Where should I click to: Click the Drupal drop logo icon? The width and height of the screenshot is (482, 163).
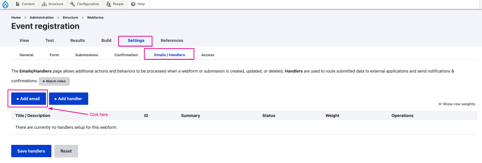pyautogui.click(x=5, y=4)
